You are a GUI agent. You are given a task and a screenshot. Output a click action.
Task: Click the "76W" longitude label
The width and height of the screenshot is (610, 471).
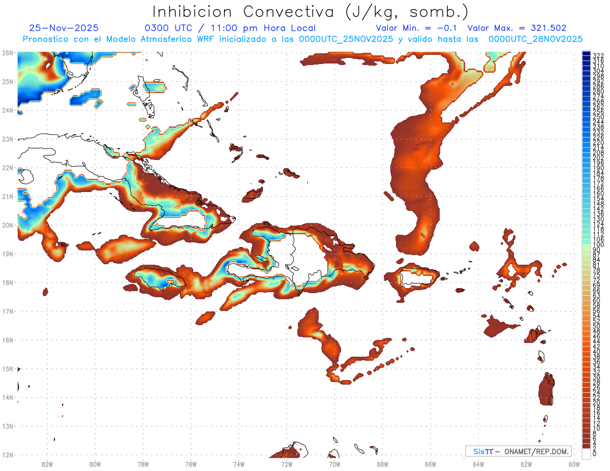point(191,463)
